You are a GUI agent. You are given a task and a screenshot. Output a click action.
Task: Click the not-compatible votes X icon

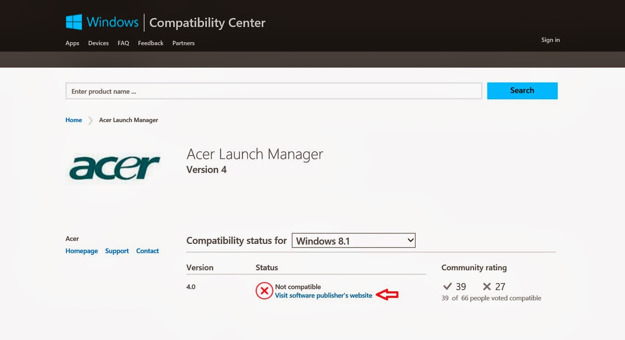pos(487,286)
